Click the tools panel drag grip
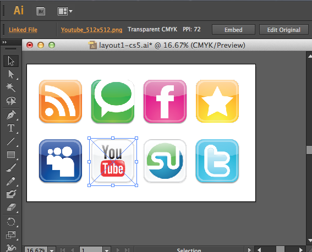The image size is (312, 252). 11,49
